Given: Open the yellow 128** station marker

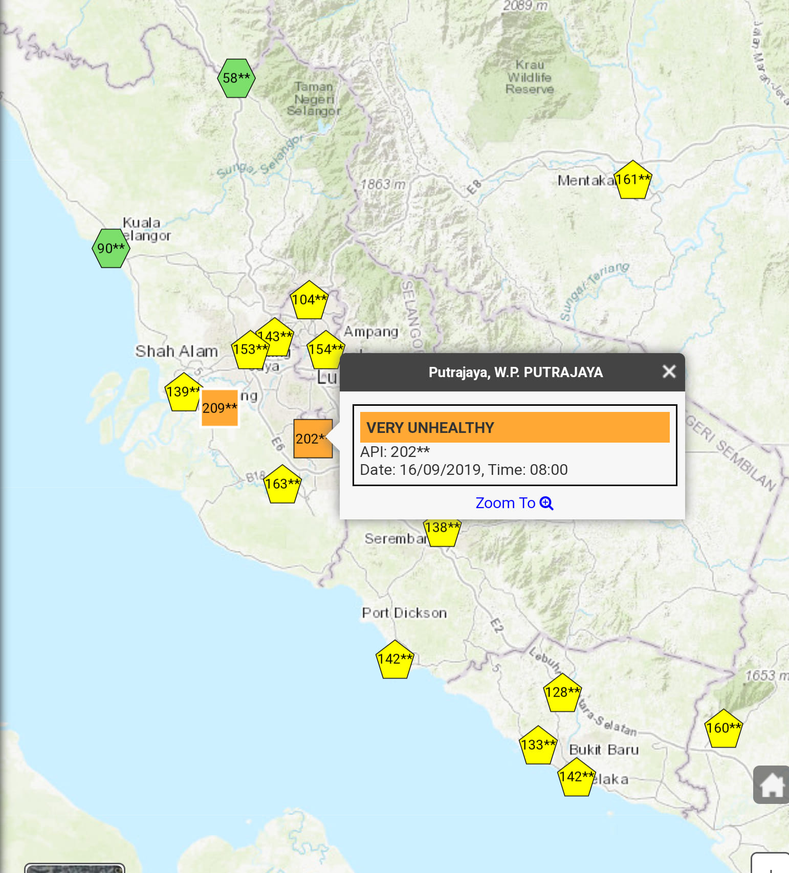Looking at the screenshot, I should pos(562,692).
